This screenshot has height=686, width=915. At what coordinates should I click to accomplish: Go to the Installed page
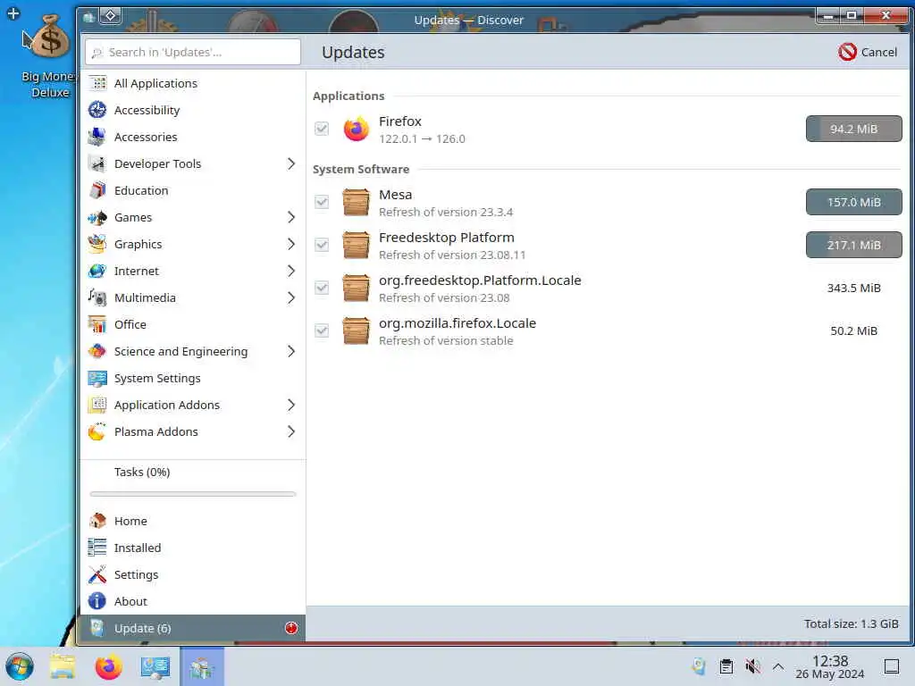(x=193, y=548)
